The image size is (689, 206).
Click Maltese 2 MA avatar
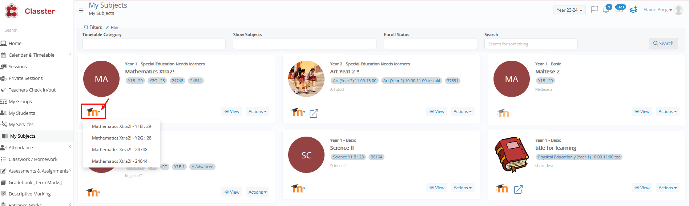[512, 79]
